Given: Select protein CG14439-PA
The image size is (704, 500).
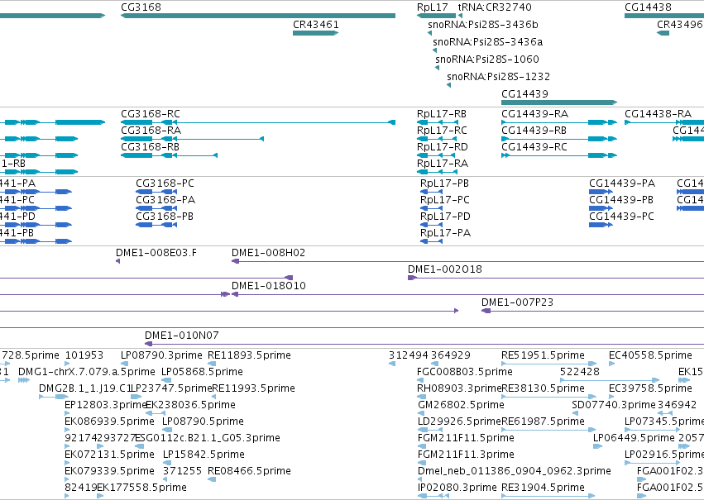Looking at the screenshot, I should 601,192.
